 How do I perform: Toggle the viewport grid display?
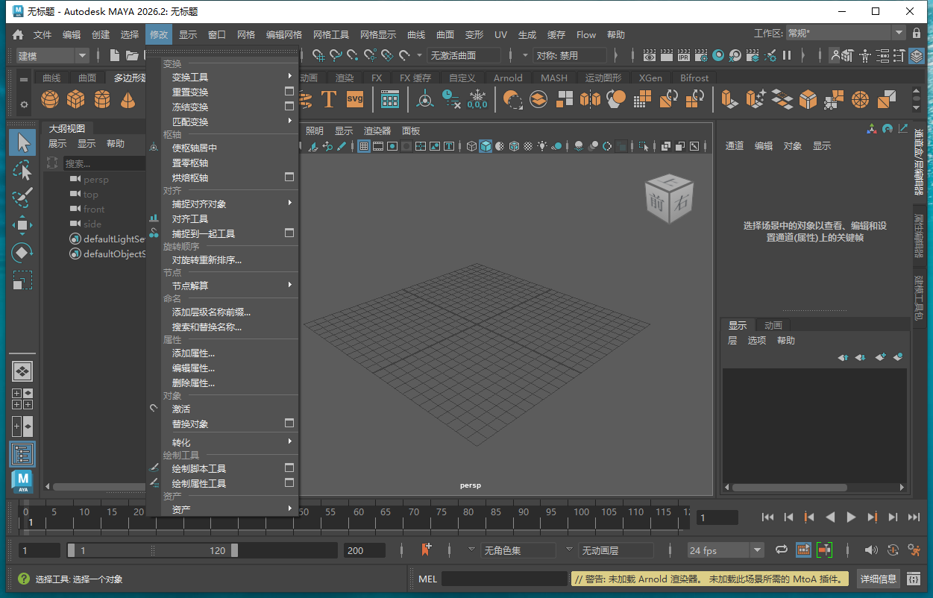[364, 146]
